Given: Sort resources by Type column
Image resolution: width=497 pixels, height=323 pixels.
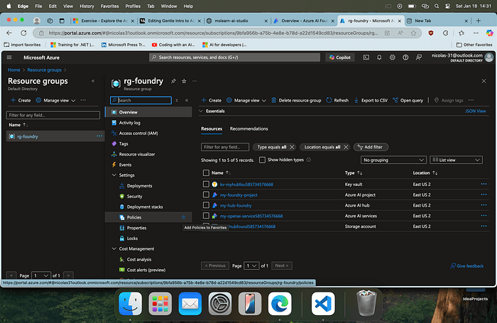Looking at the screenshot, I should pos(354,173).
